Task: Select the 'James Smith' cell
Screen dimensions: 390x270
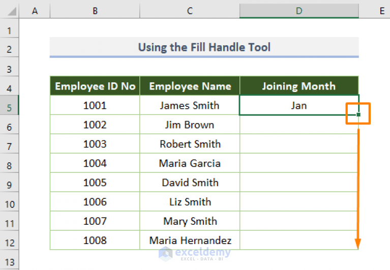Action: 190,105
